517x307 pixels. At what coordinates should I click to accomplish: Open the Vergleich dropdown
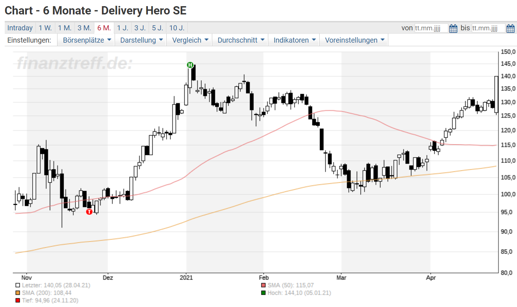190,40
